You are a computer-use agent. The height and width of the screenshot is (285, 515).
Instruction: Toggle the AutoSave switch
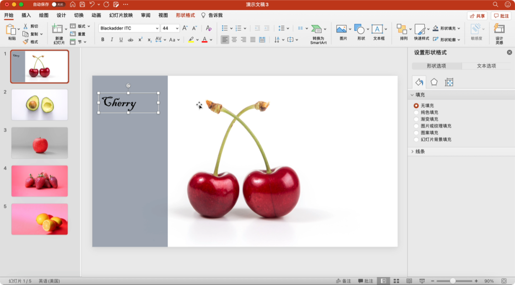click(58, 4)
